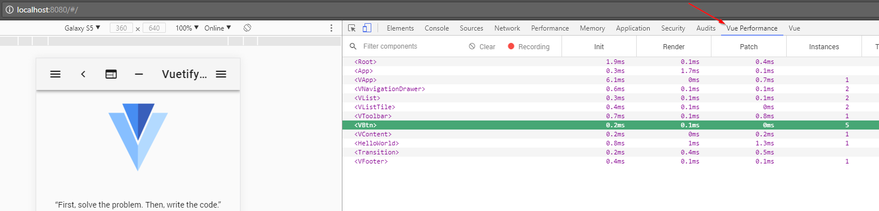Click the back chevron icon in app toolbar
879x211 pixels.
[x=83, y=74]
